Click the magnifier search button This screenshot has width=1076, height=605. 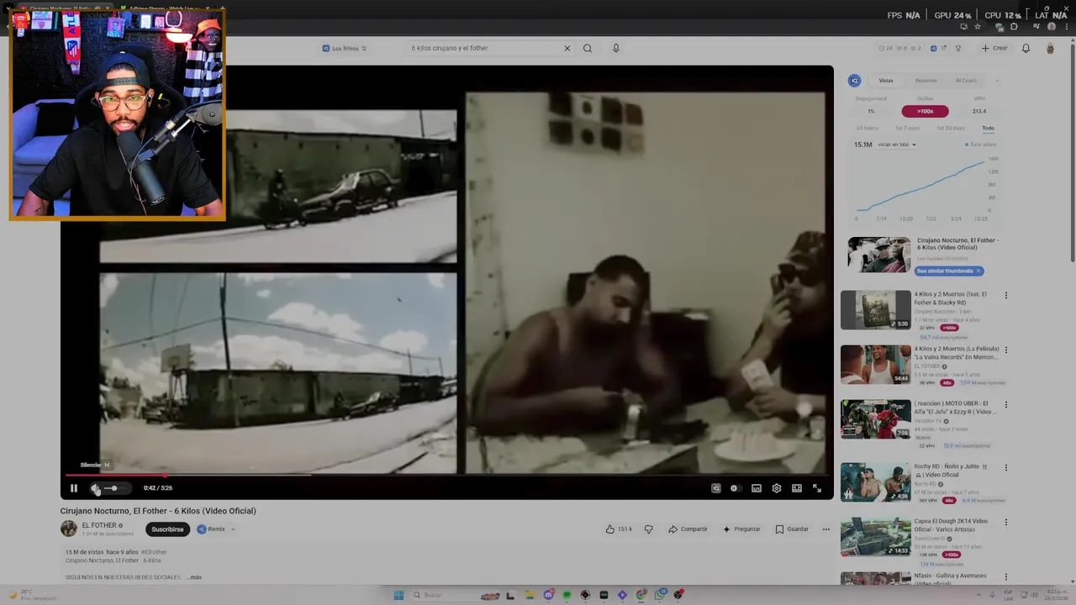(588, 48)
